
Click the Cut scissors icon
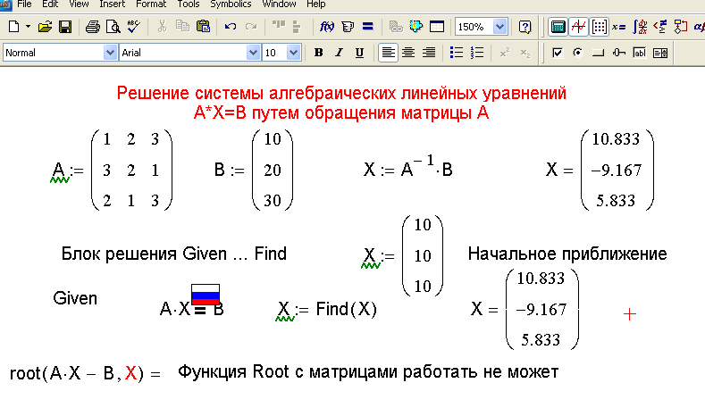pyautogui.click(x=162, y=27)
